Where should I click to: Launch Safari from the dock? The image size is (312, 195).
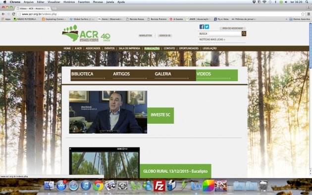click(x=74, y=186)
